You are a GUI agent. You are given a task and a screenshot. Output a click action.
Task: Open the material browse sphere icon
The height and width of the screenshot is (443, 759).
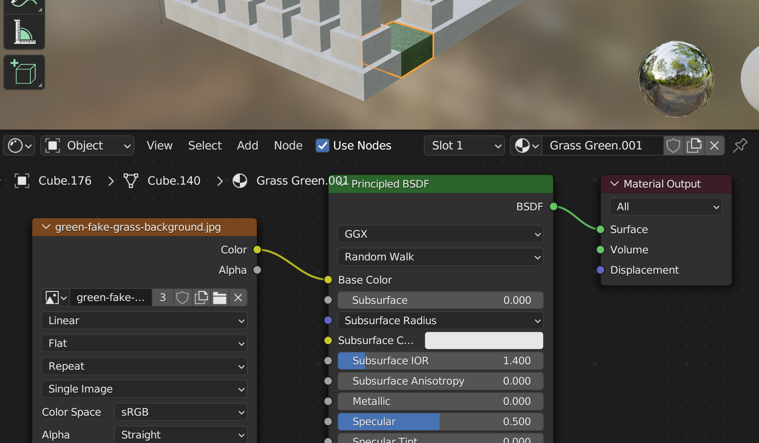(526, 145)
